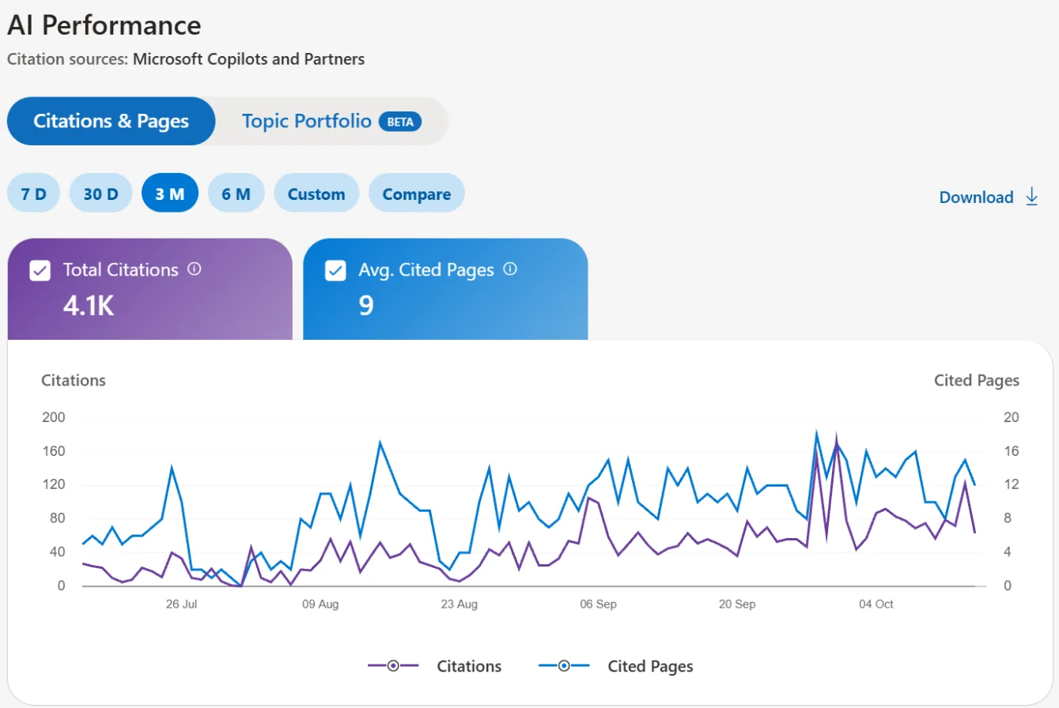Click the 26 Jul axis date label
1059x708 pixels.
pyautogui.click(x=181, y=604)
